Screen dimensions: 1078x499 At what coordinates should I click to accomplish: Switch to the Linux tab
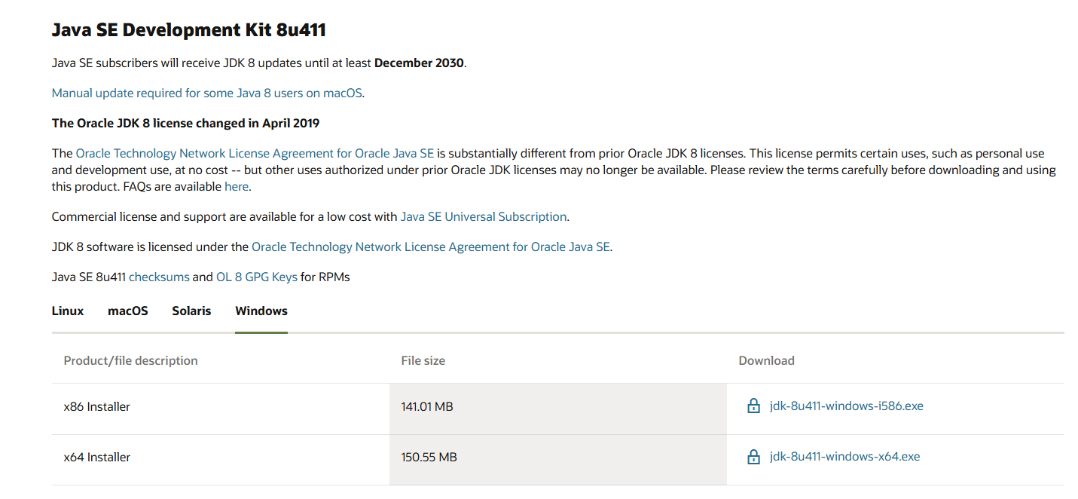(68, 311)
